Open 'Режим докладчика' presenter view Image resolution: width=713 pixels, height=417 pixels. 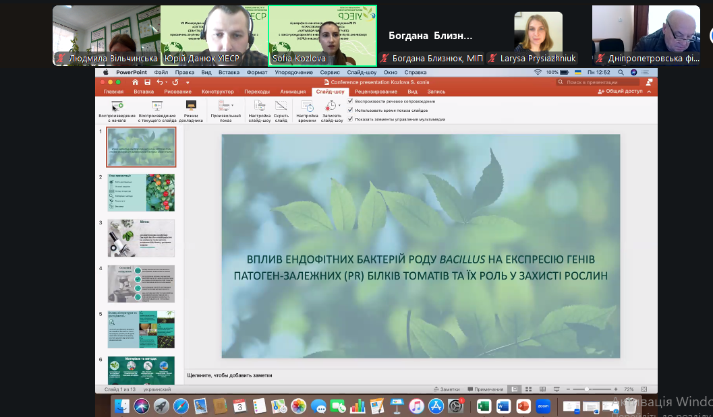[x=191, y=106]
